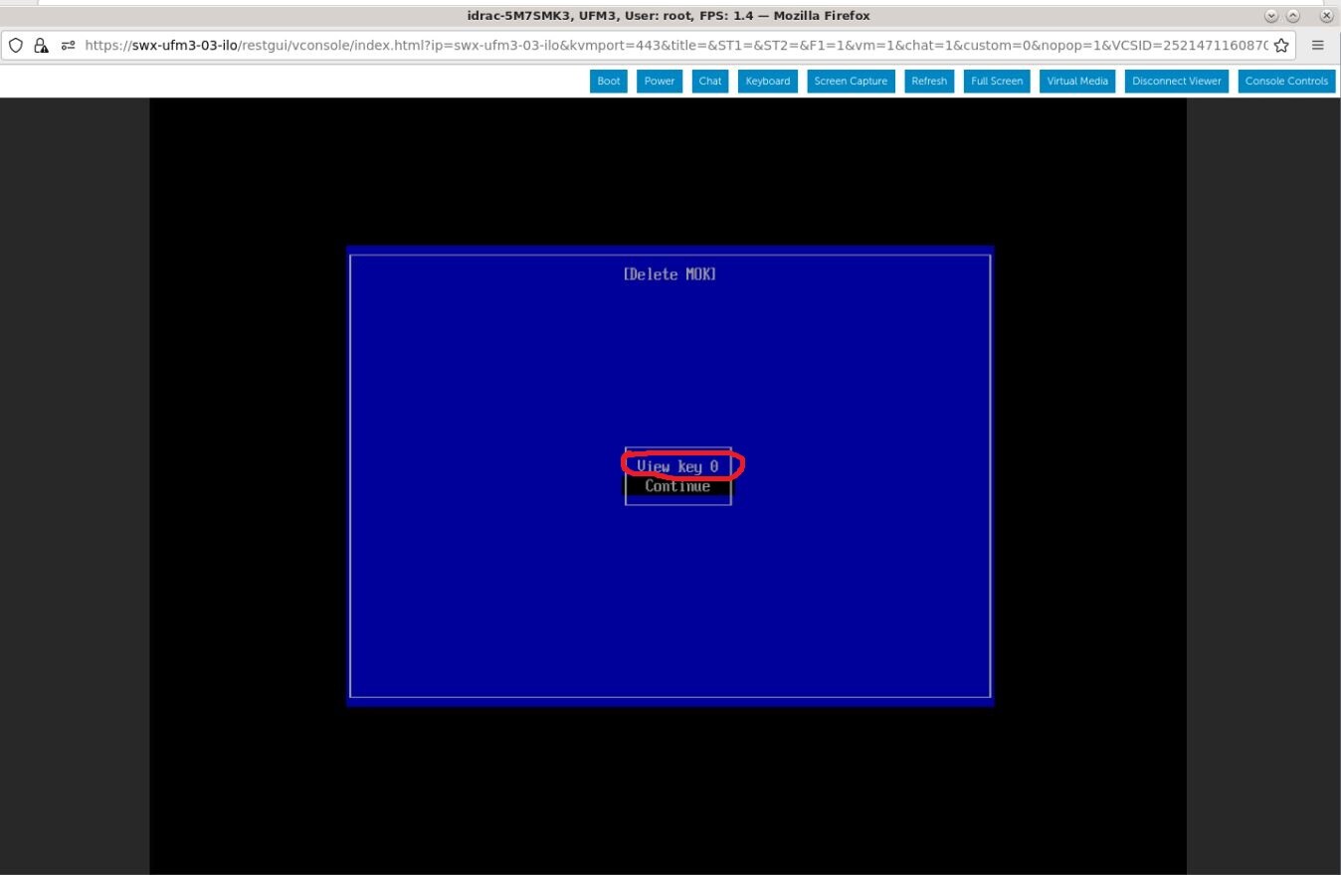Open Console Controls options
The image size is (1341, 875).
1286,81
